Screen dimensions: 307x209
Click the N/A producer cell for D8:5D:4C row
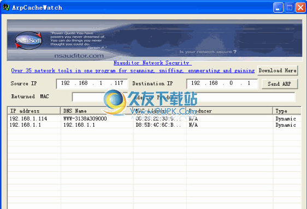(193, 125)
